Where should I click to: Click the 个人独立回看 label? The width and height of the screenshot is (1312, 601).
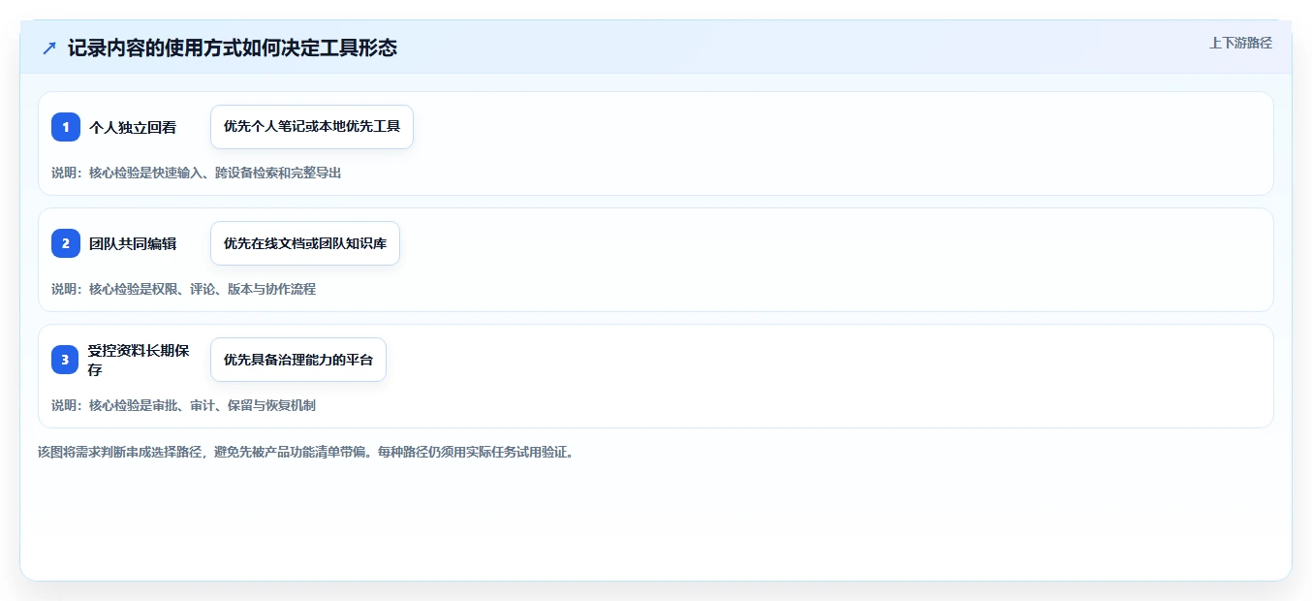(x=133, y=127)
